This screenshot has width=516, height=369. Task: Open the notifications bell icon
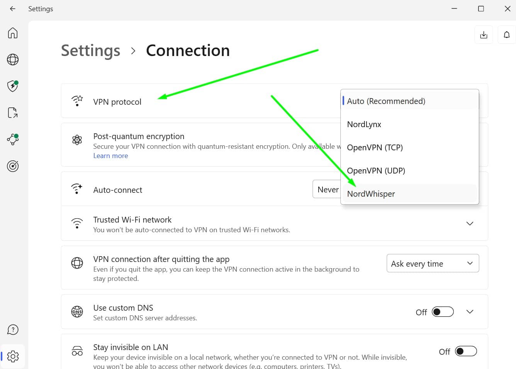[x=507, y=35]
